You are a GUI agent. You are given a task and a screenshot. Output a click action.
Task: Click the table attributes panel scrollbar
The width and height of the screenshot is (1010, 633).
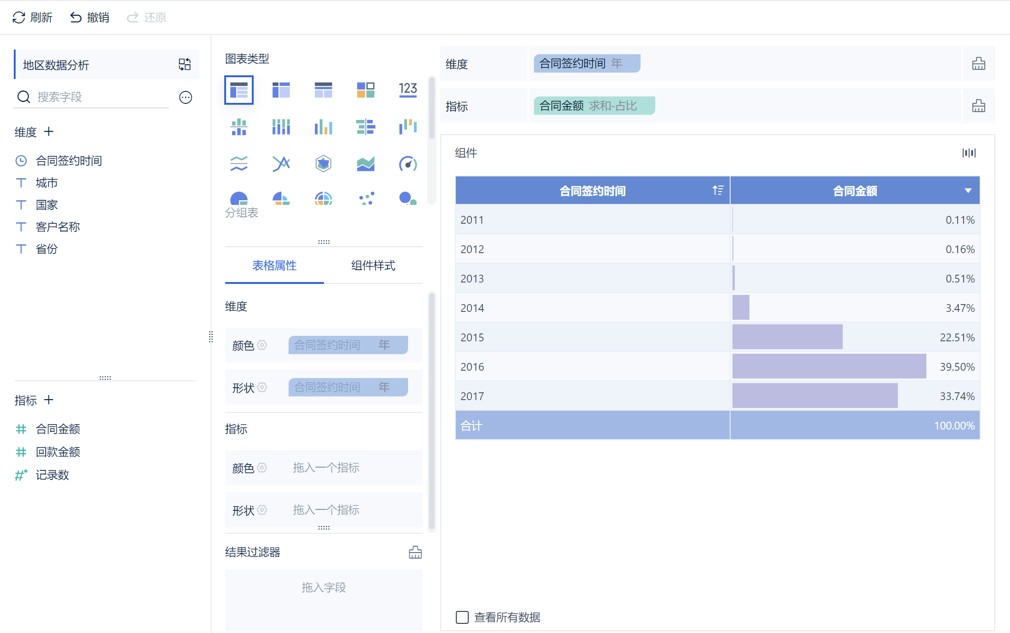point(431,411)
